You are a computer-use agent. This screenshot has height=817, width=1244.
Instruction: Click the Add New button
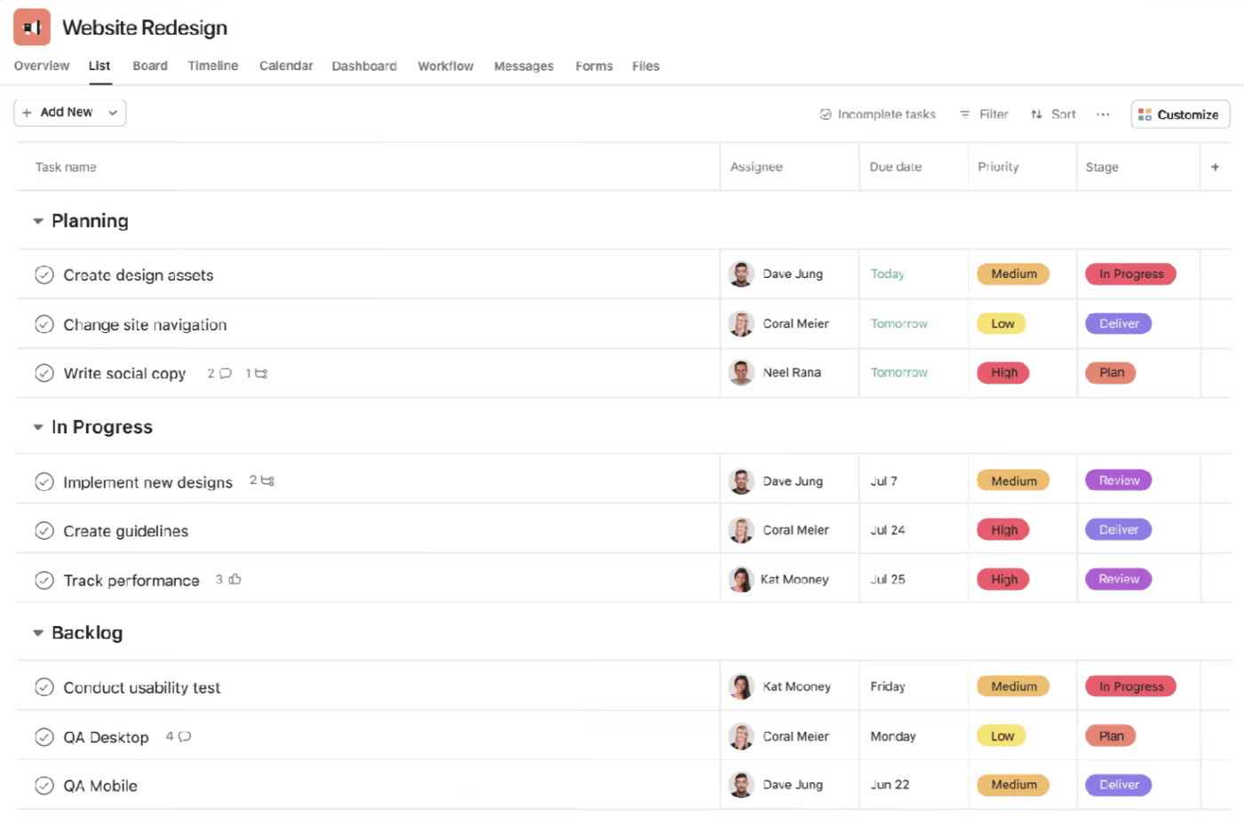(x=60, y=113)
